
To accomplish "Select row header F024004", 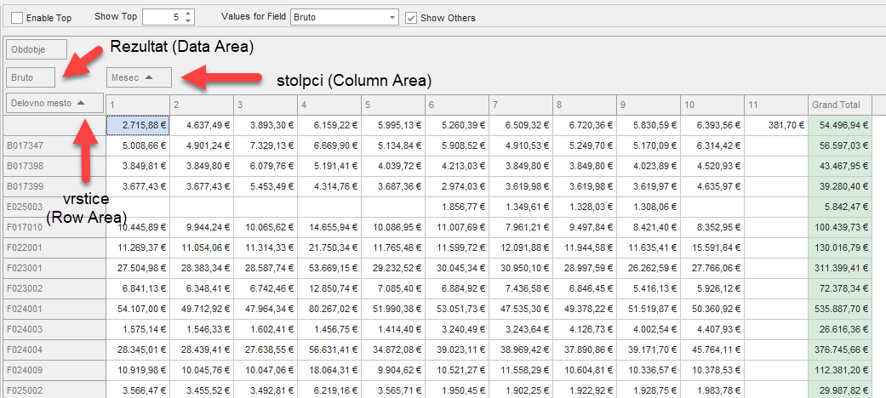I will 54,350.
